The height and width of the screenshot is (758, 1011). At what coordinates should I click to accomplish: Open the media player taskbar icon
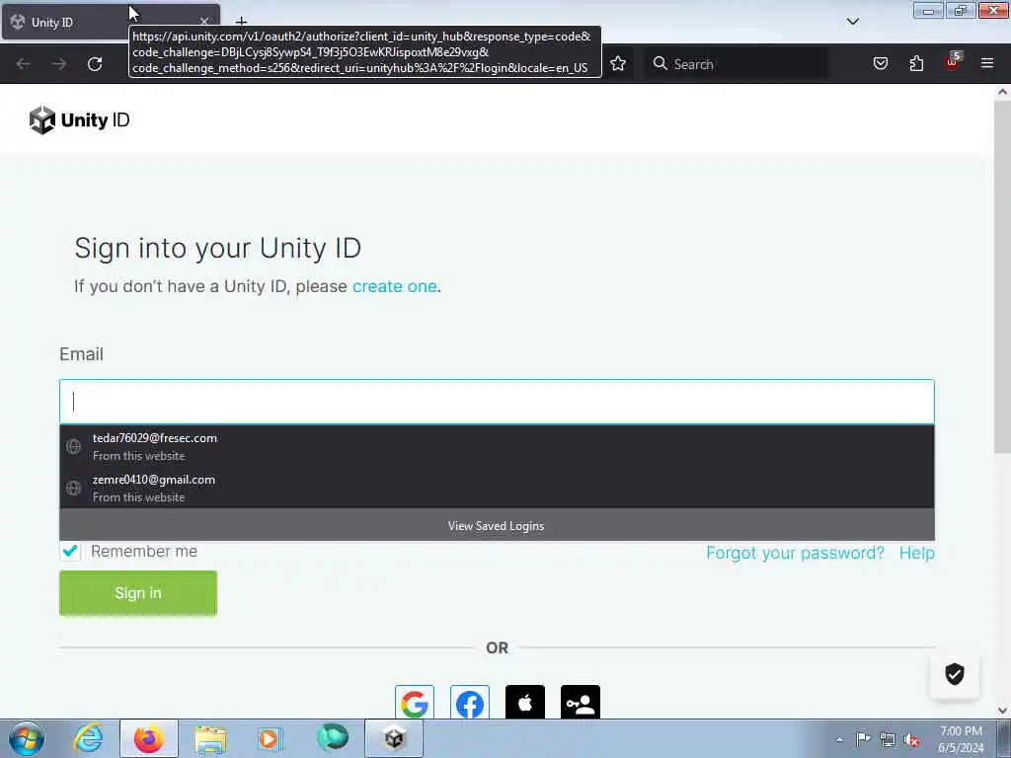(x=271, y=739)
